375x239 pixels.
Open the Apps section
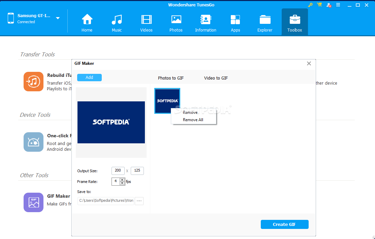click(x=235, y=23)
